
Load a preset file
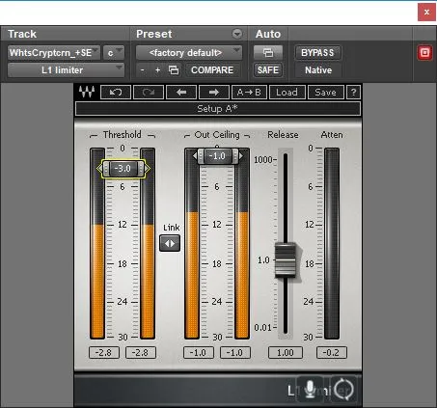click(x=287, y=93)
